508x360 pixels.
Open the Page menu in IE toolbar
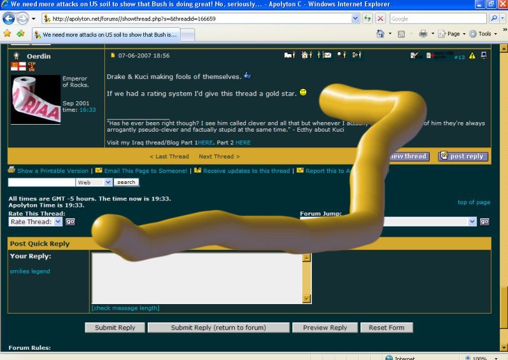point(453,34)
